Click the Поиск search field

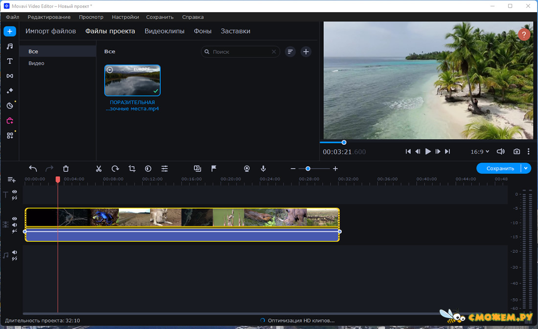[240, 52]
